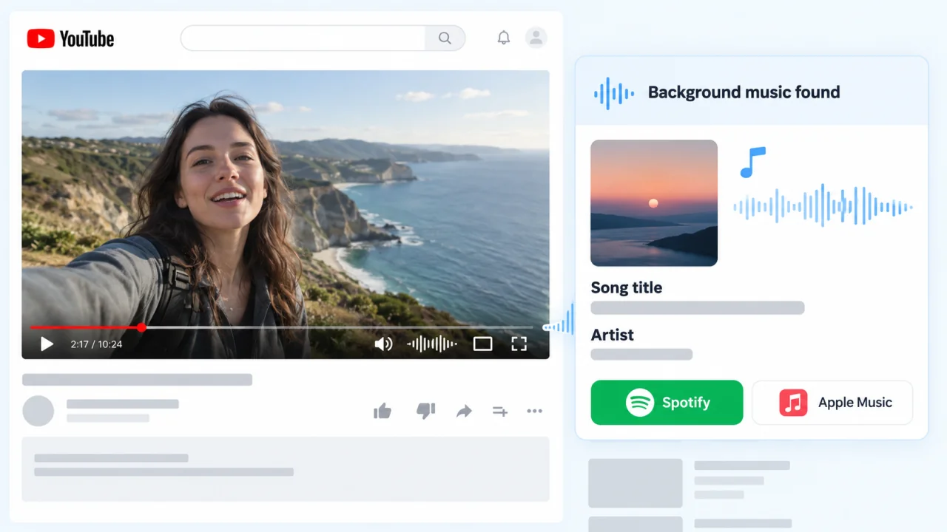Share the video using arrow icon
947x532 pixels.
[x=464, y=411]
